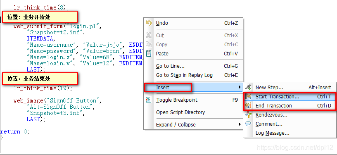Click the "Value=12" text
This screenshot has width=337, height=155.
click(96, 63)
